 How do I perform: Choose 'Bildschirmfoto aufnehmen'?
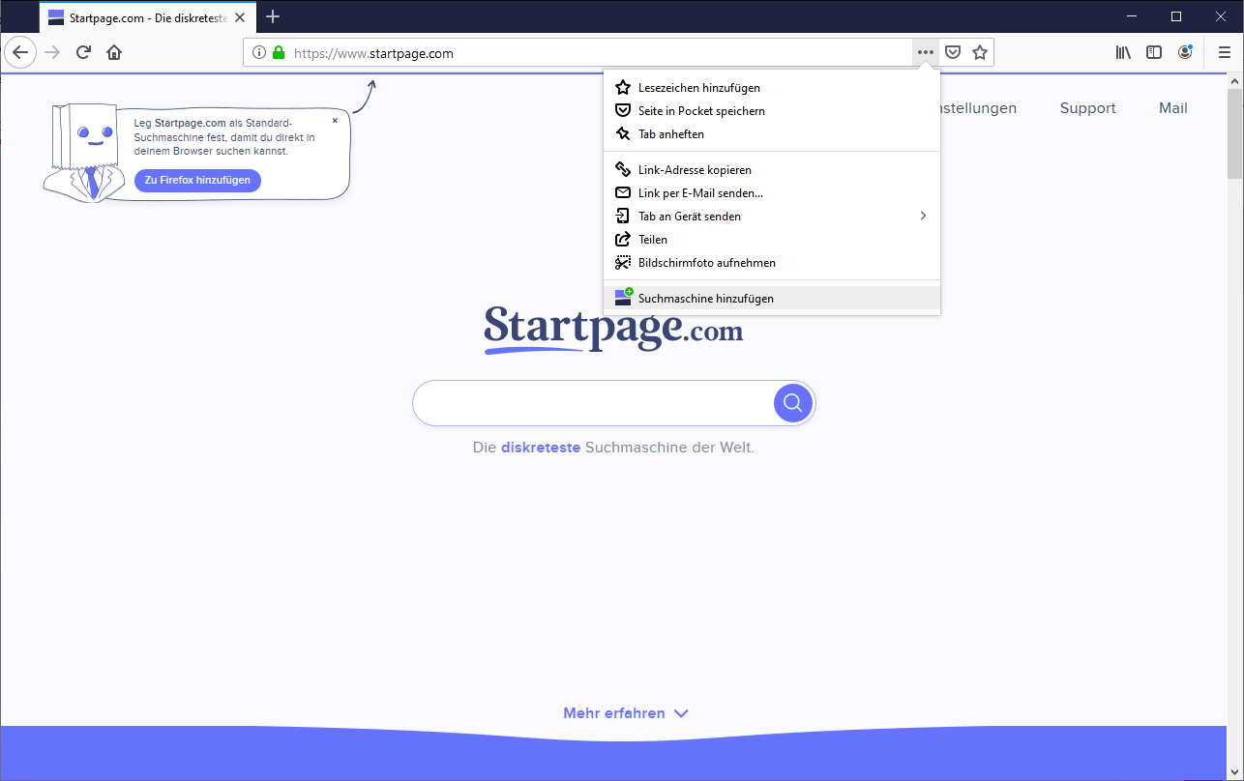pyautogui.click(x=772, y=263)
